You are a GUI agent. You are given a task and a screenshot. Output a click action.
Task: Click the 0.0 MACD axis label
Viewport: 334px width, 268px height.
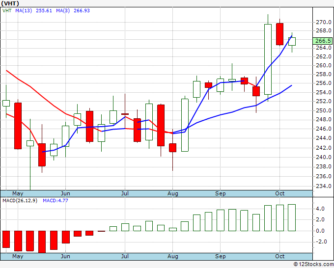320,231
